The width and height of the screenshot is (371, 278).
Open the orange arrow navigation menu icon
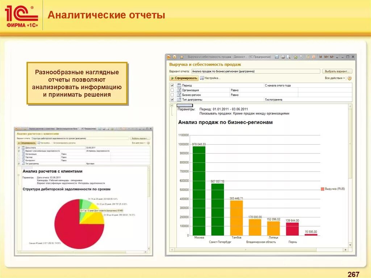click(175, 57)
